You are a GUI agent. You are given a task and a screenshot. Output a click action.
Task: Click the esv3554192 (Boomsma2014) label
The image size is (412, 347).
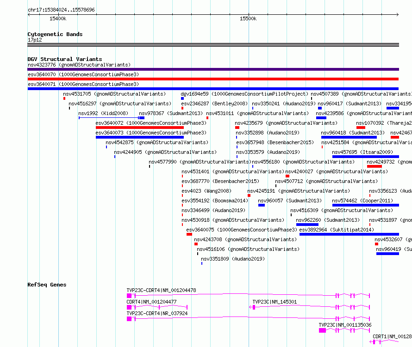(x=215, y=201)
